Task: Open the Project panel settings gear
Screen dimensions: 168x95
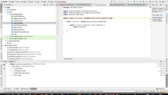Action: tap(51, 5)
